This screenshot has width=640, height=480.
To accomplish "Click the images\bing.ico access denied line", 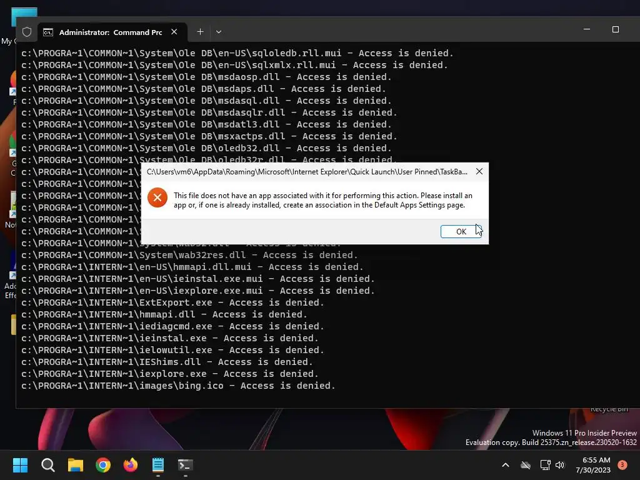I will tap(178, 385).
